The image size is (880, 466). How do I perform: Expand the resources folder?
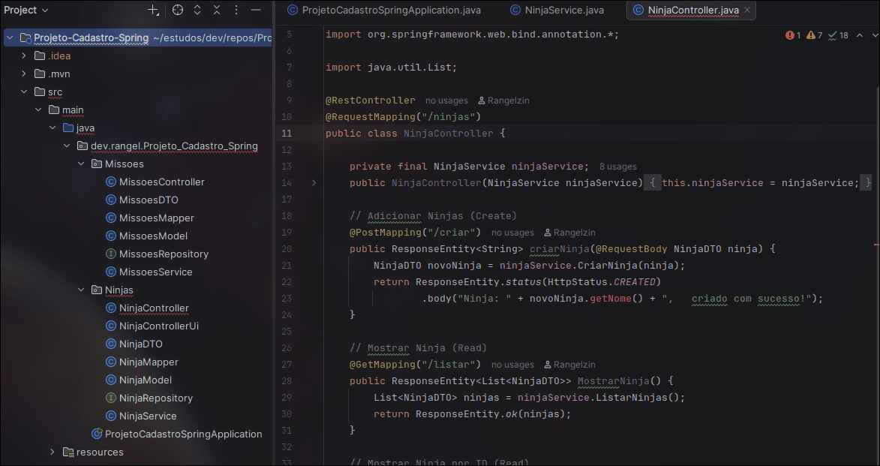(x=53, y=452)
